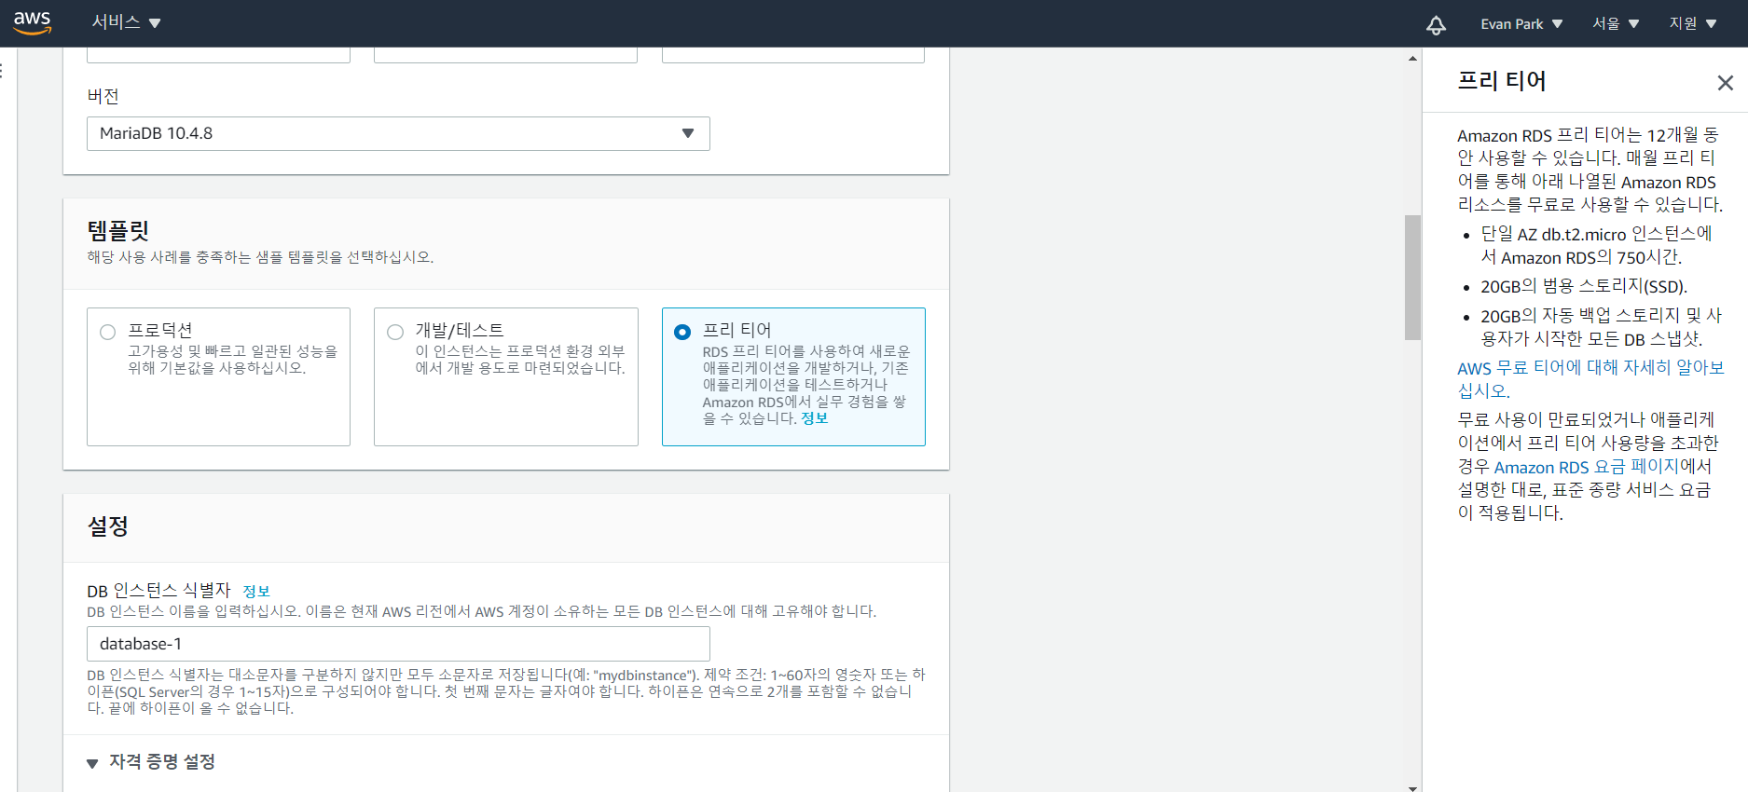Select the 개발/테스트 template radio button

click(395, 332)
